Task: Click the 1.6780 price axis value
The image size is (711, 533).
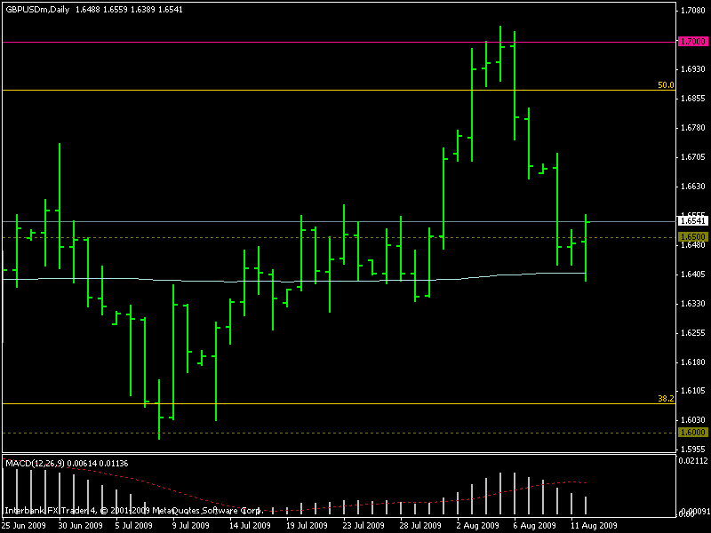Action: [x=693, y=128]
